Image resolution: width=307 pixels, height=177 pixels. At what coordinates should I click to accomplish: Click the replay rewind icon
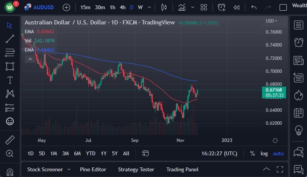coord(237,7)
